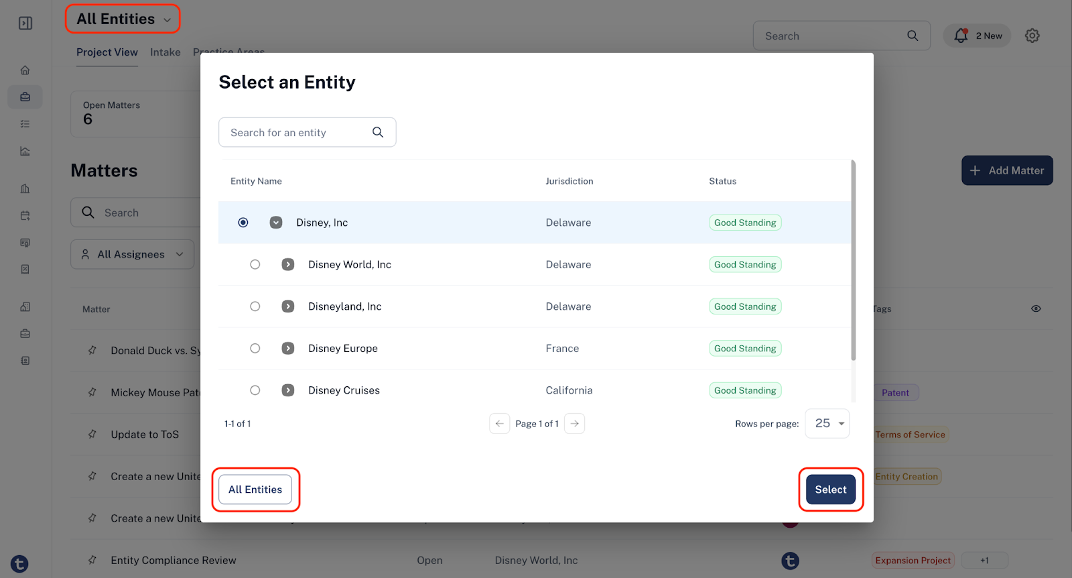Open the All Entities dropdown in header
The image size is (1072, 578).
[123, 19]
